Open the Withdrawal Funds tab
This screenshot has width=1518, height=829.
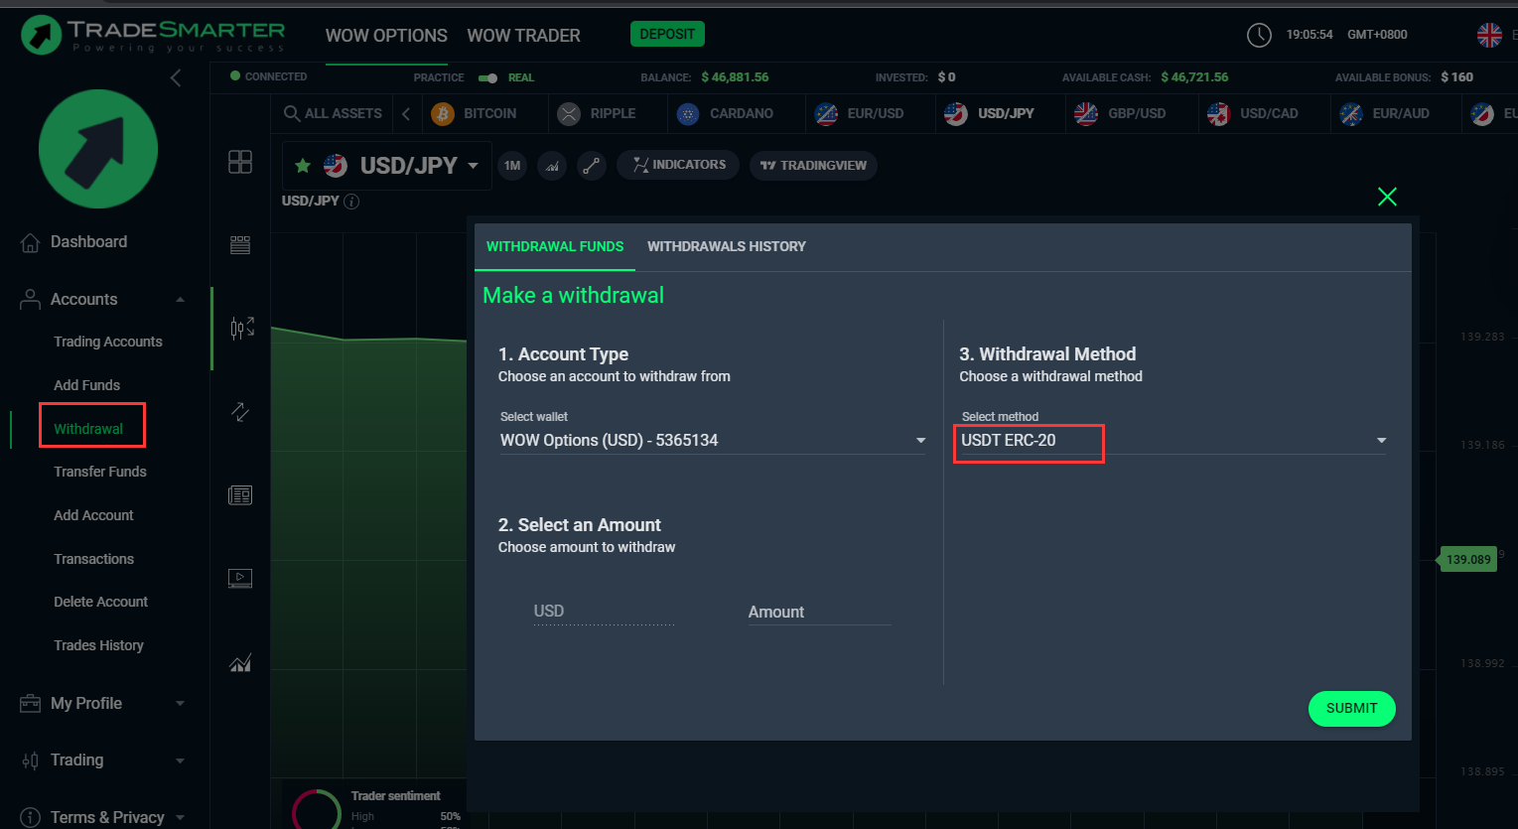(x=555, y=246)
